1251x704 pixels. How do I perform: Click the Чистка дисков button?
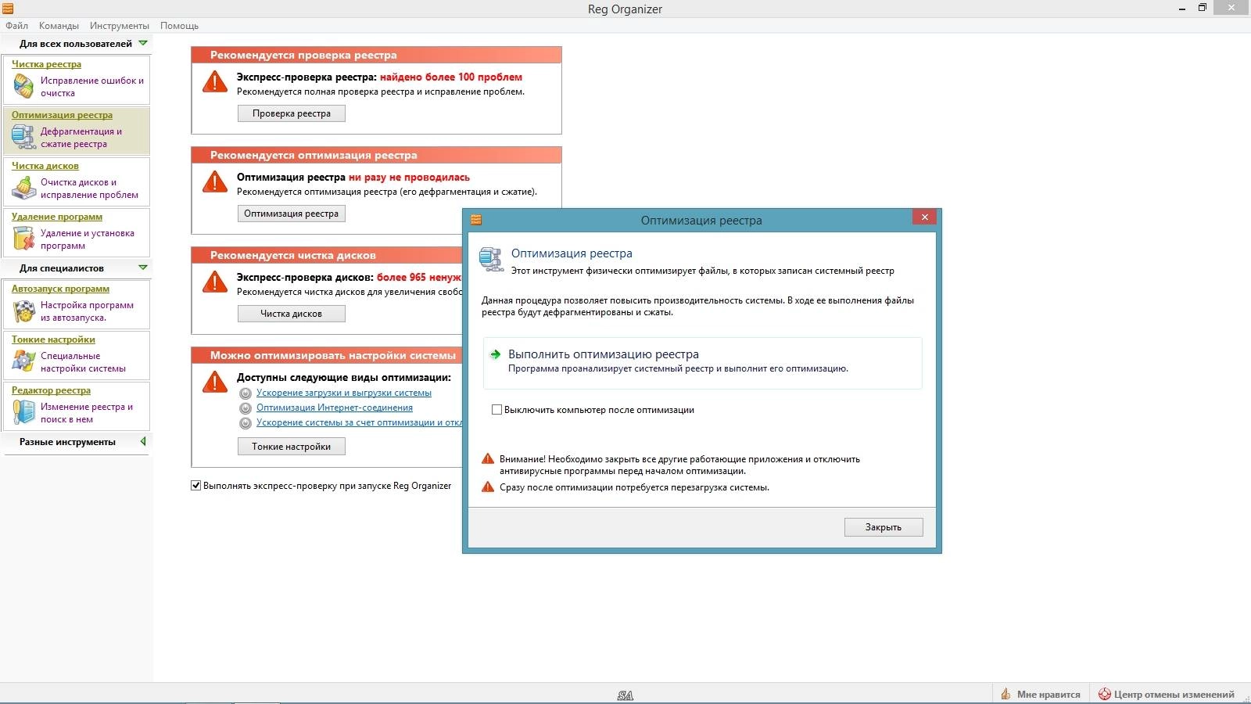pos(292,314)
